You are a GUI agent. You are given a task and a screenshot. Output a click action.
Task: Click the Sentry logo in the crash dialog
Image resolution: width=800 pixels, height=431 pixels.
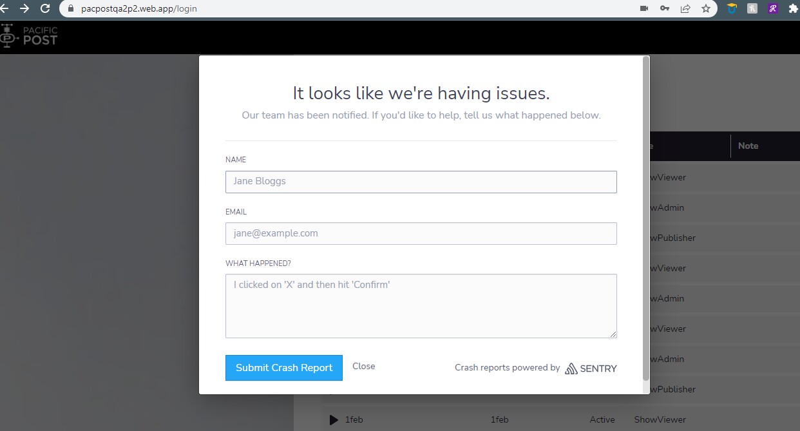590,369
